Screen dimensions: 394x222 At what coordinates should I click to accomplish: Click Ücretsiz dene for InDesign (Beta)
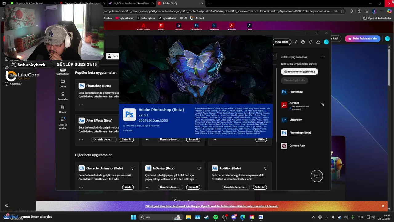tap(170, 187)
